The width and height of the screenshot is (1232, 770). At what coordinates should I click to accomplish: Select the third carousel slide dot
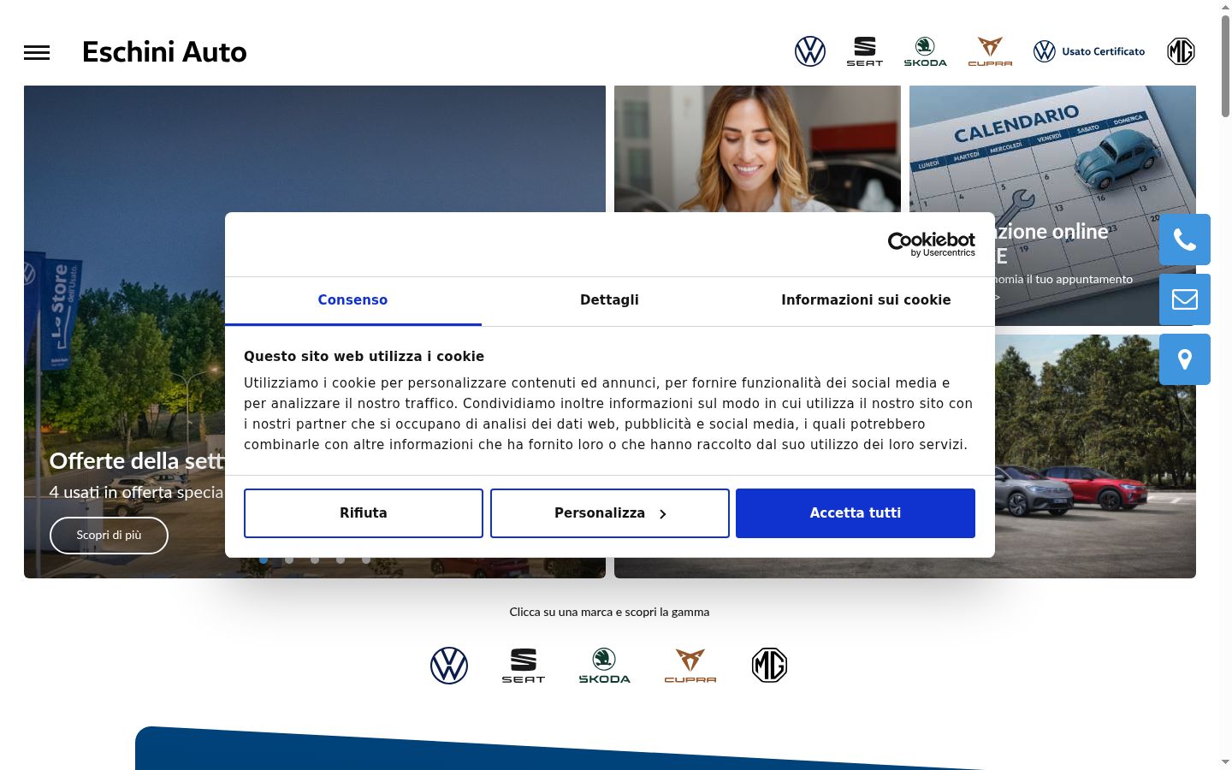[x=315, y=560]
